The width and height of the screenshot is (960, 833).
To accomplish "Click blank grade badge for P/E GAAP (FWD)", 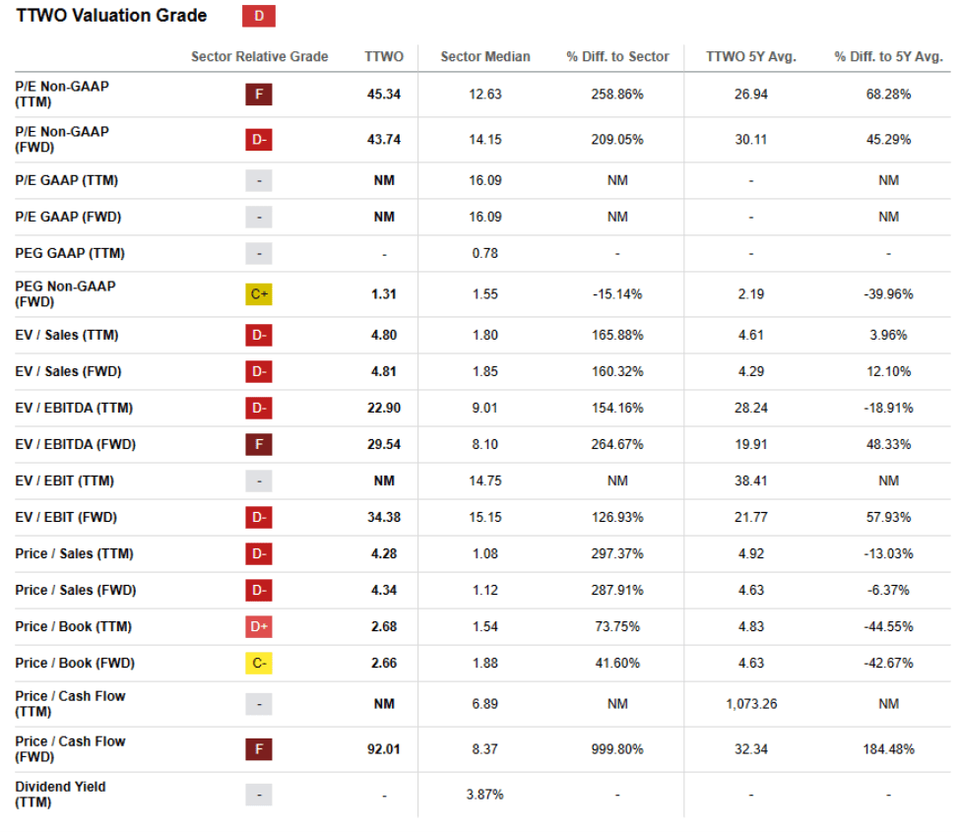I will [x=258, y=218].
